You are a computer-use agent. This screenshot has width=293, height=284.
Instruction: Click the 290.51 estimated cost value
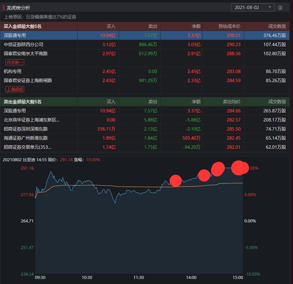[x=233, y=35]
